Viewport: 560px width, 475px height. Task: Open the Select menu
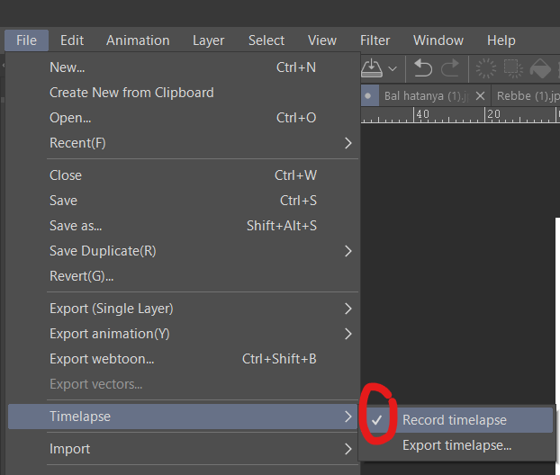click(x=266, y=40)
